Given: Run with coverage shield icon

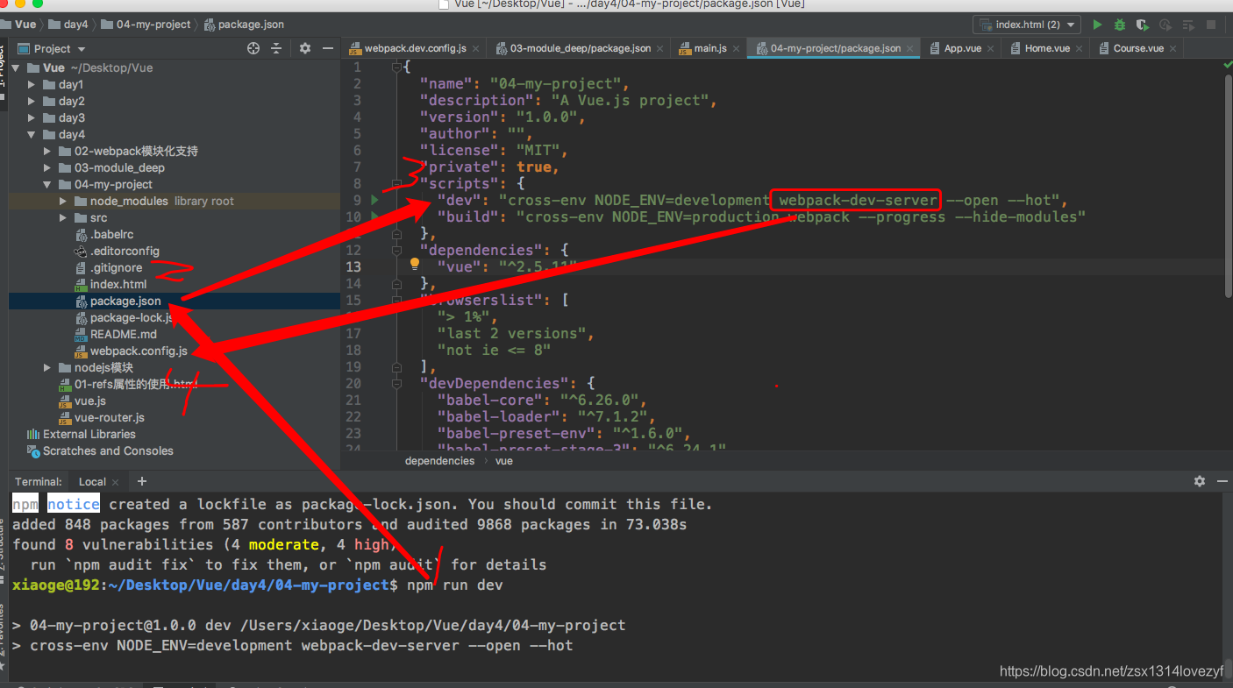Looking at the screenshot, I should (x=1142, y=25).
